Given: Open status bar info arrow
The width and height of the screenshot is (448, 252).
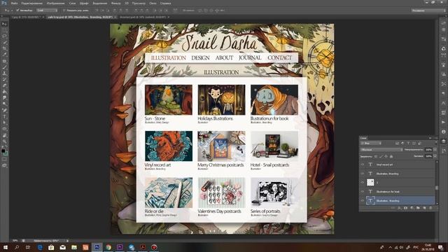Looking at the screenshot, I should (x=68, y=241).
